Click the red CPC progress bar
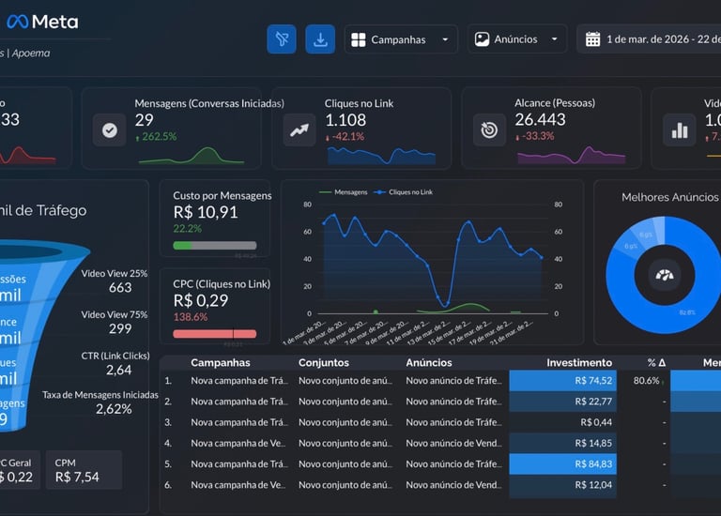This screenshot has width=721, height=516. 215,334
